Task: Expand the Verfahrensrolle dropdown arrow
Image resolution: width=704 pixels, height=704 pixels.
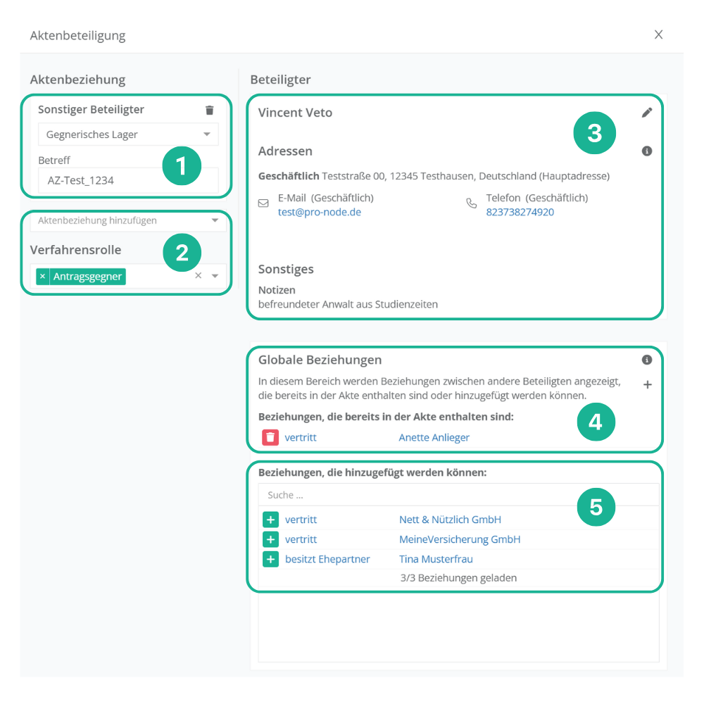Action: [215, 276]
